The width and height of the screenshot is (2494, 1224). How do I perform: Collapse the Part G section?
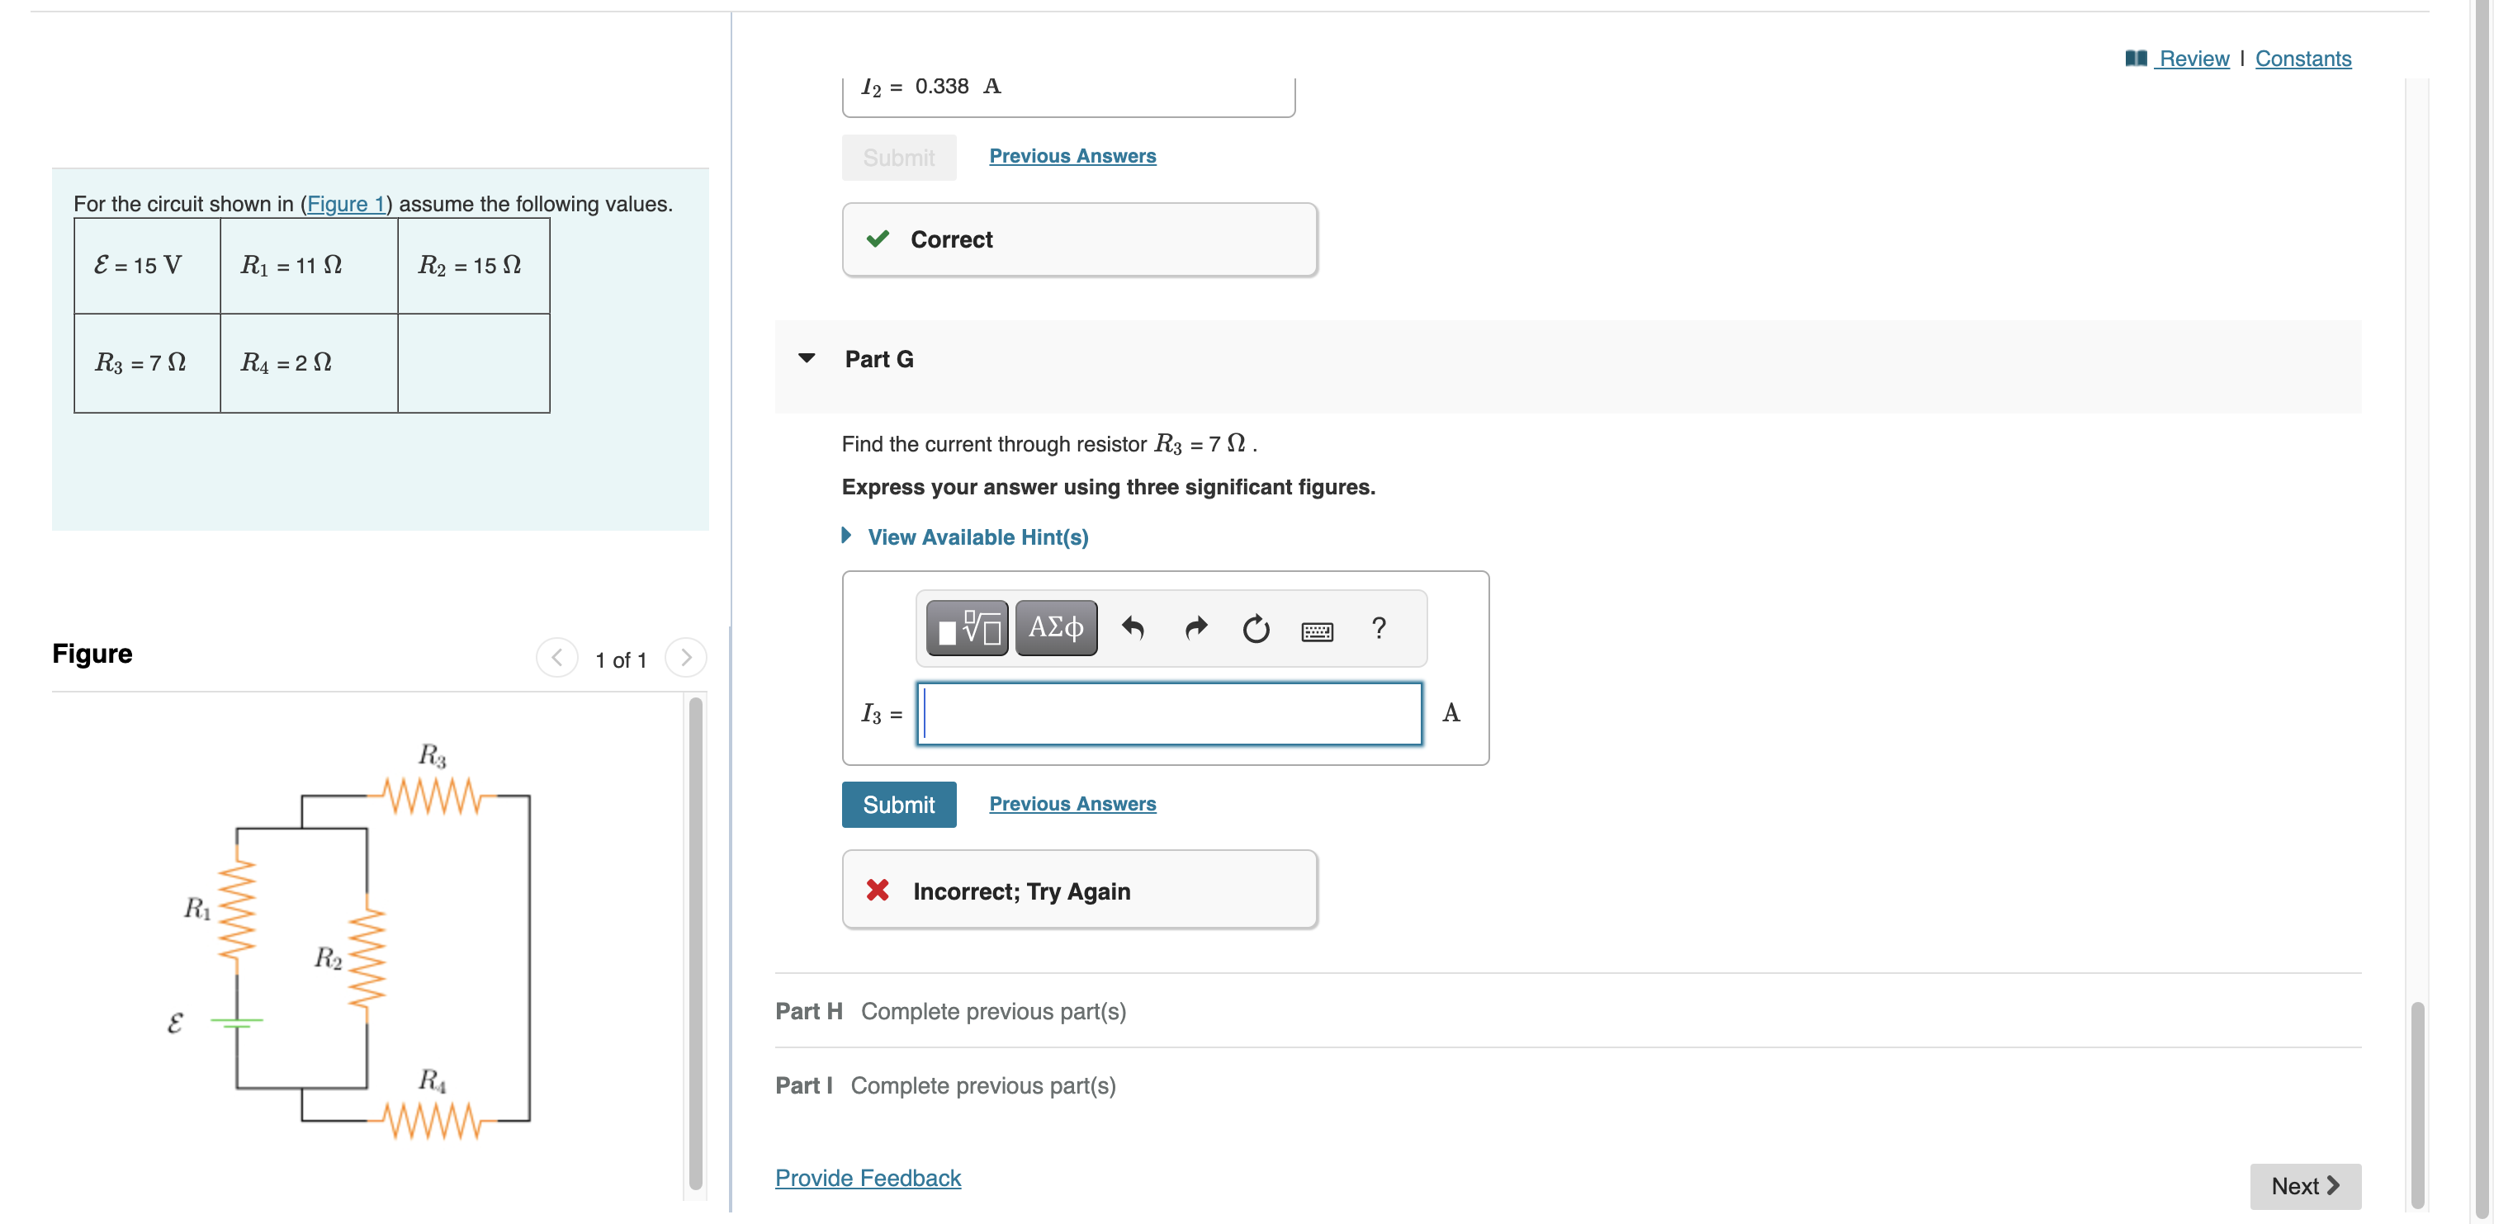[807, 359]
